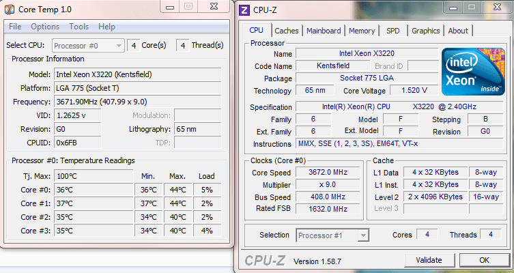Viewport: 514px width, 273px height.
Task: Click the Level 2 value '2 x 4096 KBytes'
Action: tap(436, 197)
